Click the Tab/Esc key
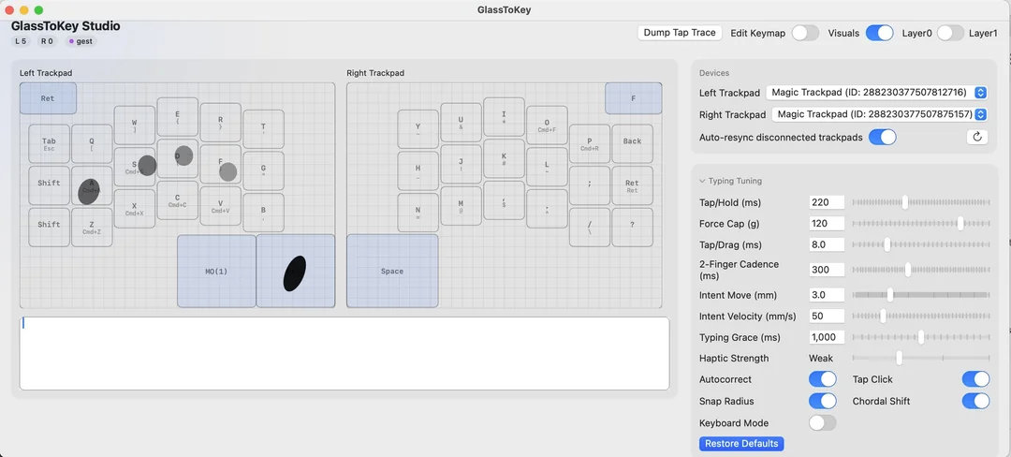 click(x=49, y=143)
